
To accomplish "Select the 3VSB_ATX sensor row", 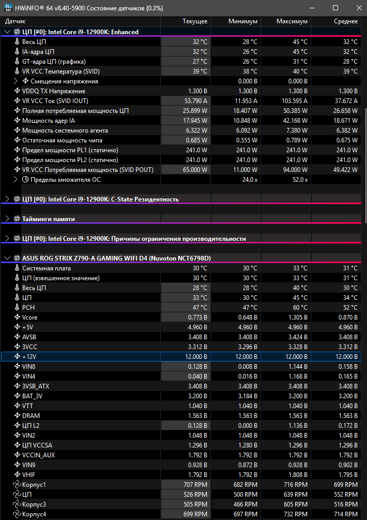I will click(181, 386).
